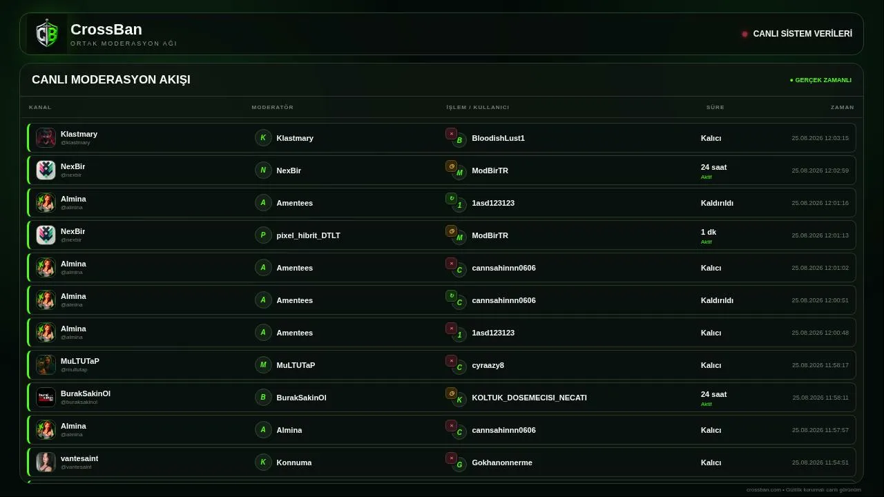The height and width of the screenshot is (497, 884).
Task: Click the crossban.com footer link
Action: point(763,489)
